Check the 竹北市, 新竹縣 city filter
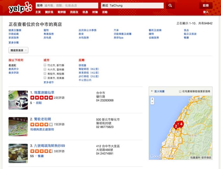221x169 pixels. 45,65
